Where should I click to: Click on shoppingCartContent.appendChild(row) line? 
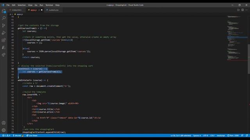pos(44,132)
